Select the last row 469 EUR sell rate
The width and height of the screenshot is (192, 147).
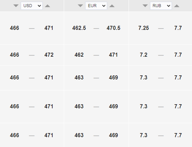click(x=114, y=135)
